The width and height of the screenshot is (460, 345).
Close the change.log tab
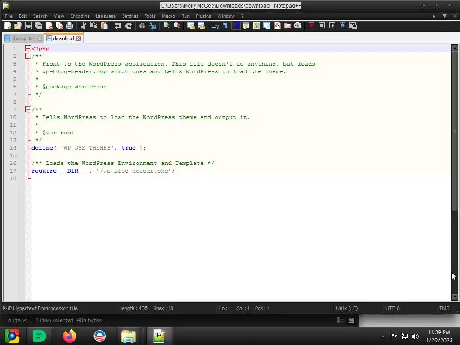pyautogui.click(x=40, y=39)
